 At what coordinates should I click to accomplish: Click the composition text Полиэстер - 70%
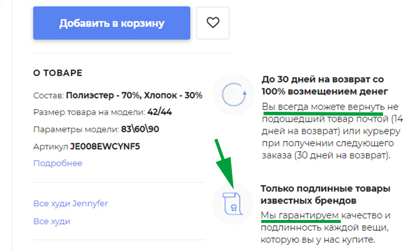(x=102, y=95)
